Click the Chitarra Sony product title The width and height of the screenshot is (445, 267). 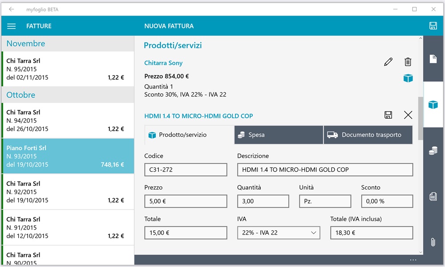(x=163, y=63)
